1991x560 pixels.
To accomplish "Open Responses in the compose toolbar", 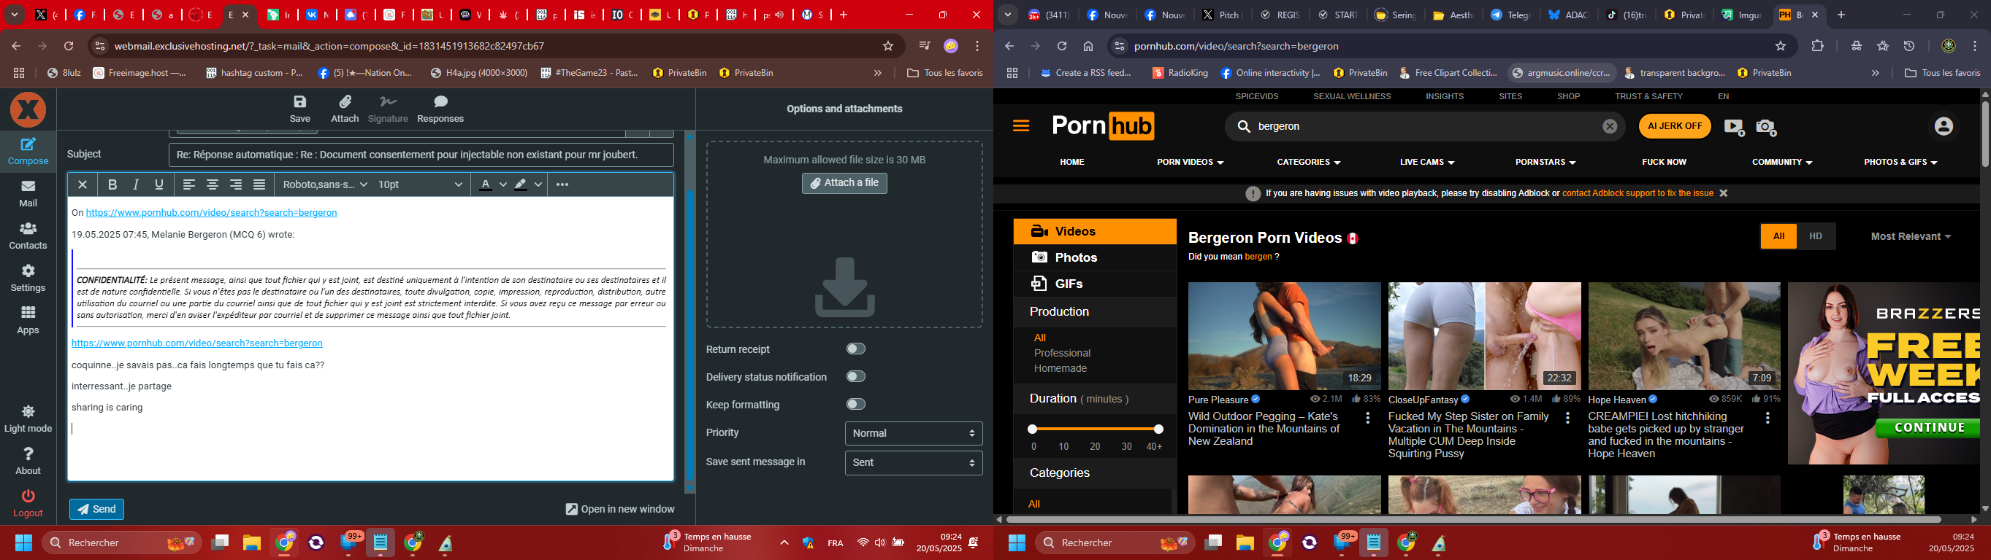I will (440, 109).
